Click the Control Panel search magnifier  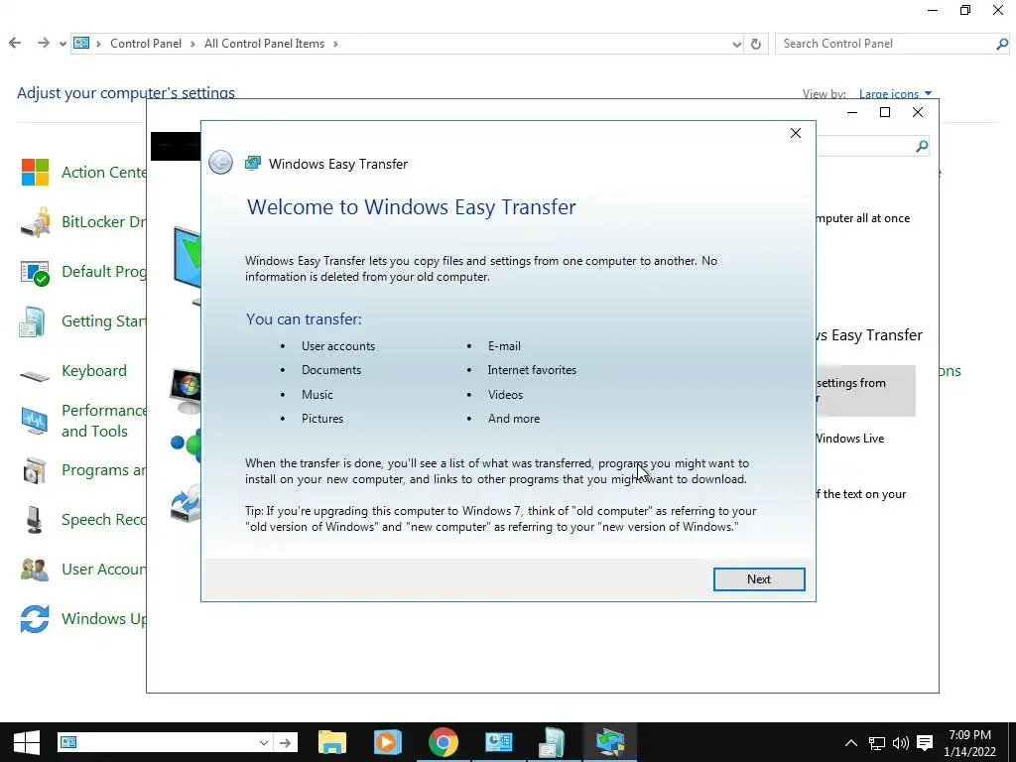1002,44
